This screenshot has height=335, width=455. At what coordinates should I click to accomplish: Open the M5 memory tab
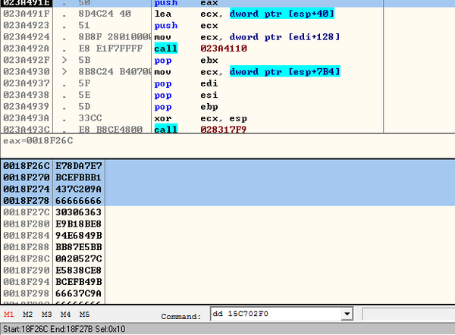pos(84,315)
